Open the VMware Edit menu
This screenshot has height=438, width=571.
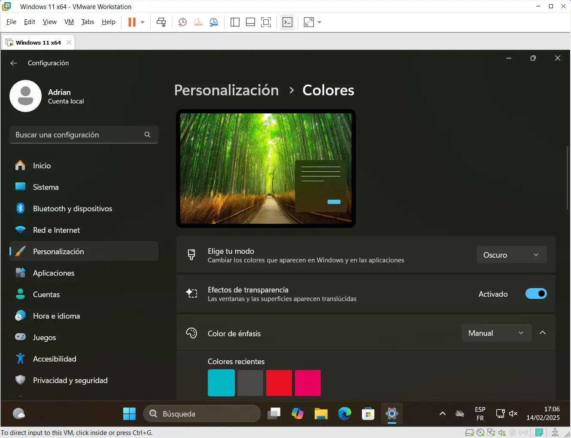30,22
